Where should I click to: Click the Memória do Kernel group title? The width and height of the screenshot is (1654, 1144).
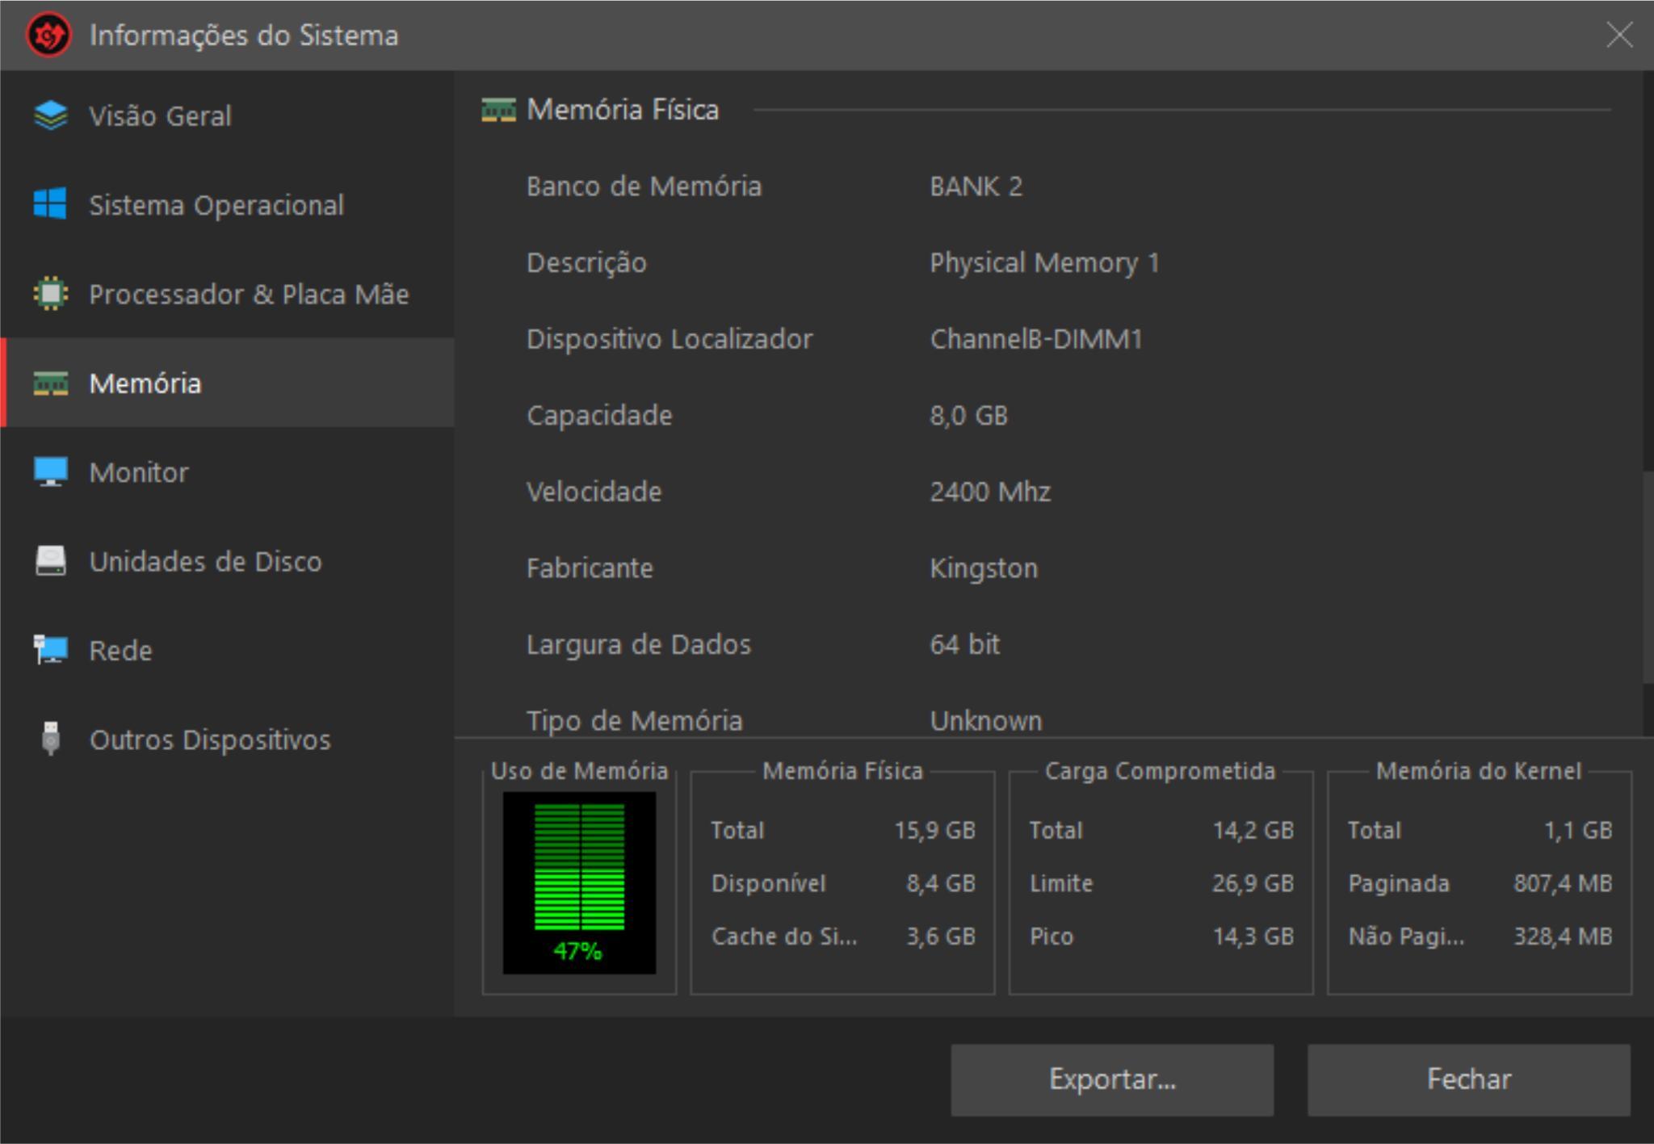click(x=1479, y=772)
